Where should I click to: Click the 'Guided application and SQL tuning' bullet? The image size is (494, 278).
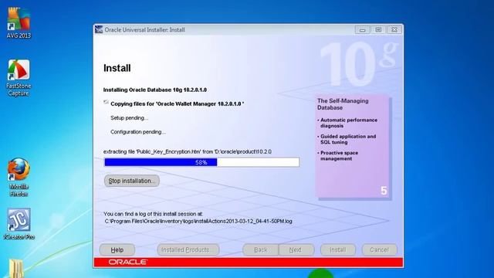[x=347, y=139]
